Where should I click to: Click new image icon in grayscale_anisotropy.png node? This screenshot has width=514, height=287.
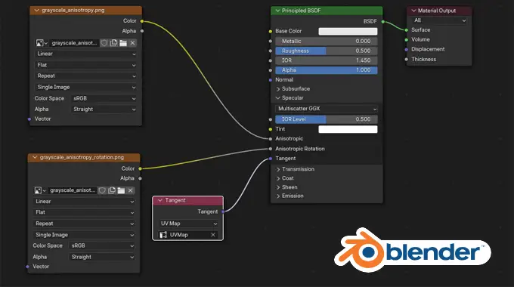113,43
